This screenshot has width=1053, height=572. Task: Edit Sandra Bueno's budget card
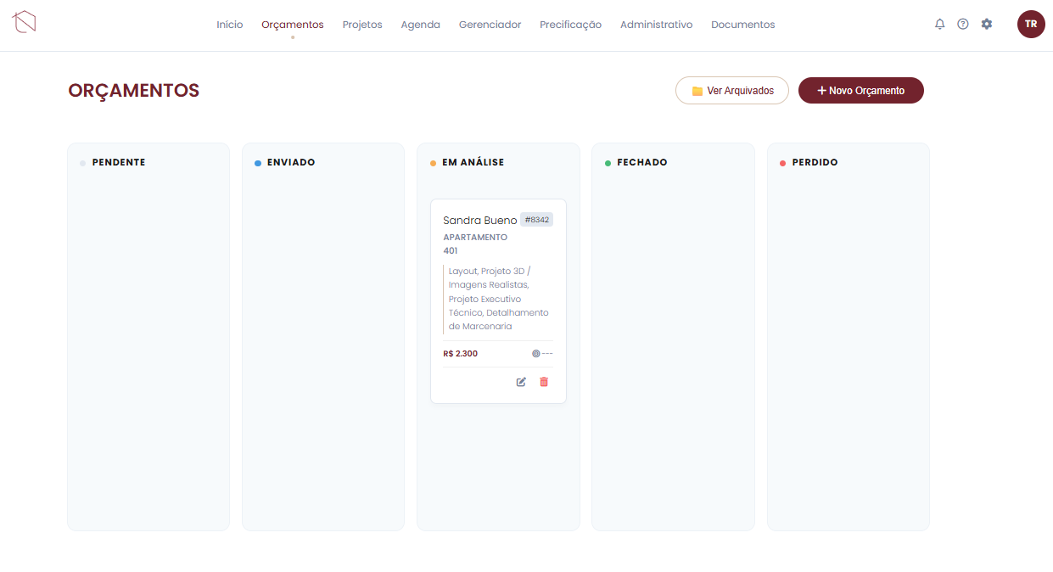(x=521, y=382)
